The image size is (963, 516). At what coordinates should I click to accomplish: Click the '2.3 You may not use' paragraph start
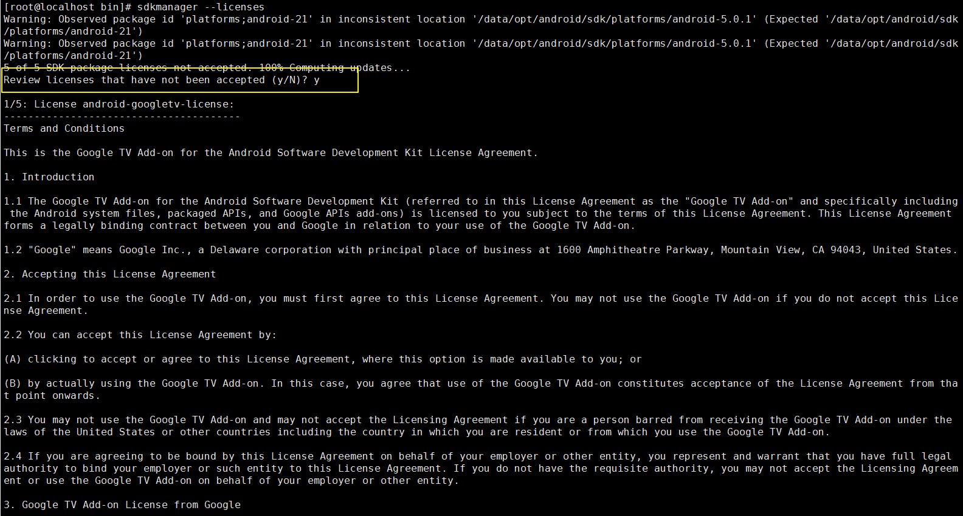tap(61, 420)
